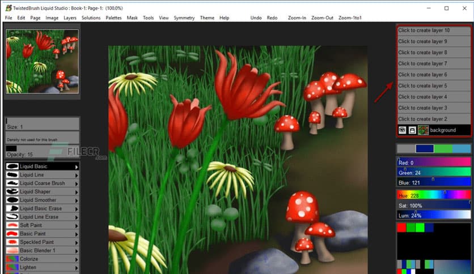The width and height of the screenshot is (474, 274).
Task: Adjust the Sat saturation slider
Action: click(434, 205)
